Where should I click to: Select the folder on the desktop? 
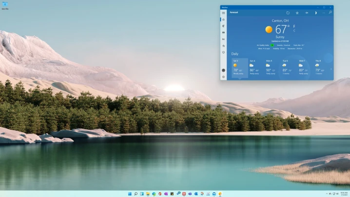(5, 5)
